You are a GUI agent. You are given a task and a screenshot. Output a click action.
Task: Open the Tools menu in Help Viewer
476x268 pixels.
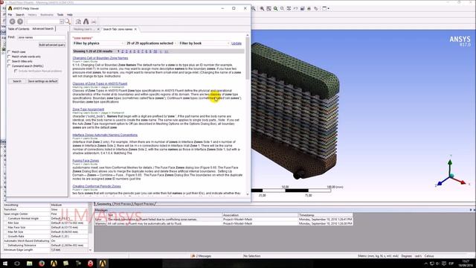pos(60,15)
